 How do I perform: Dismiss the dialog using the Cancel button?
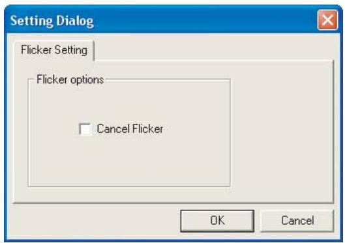[297, 221]
